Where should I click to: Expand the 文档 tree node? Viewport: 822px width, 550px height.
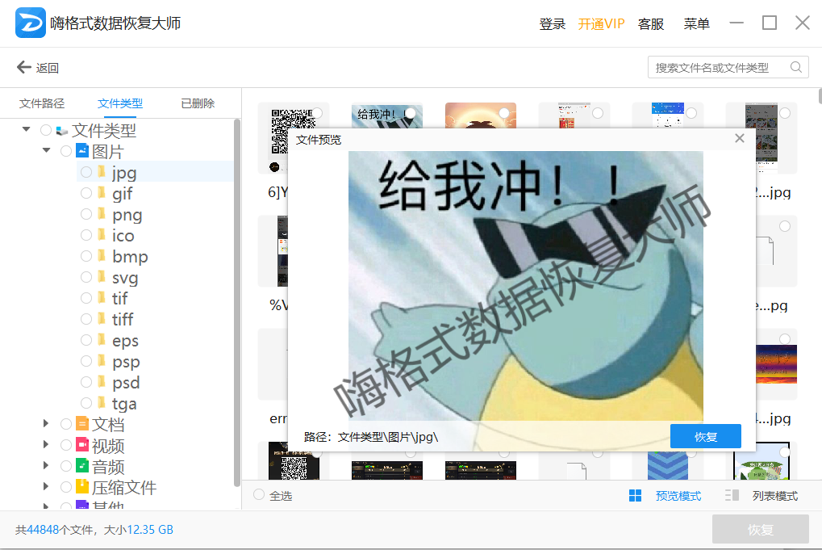[x=46, y=423]
